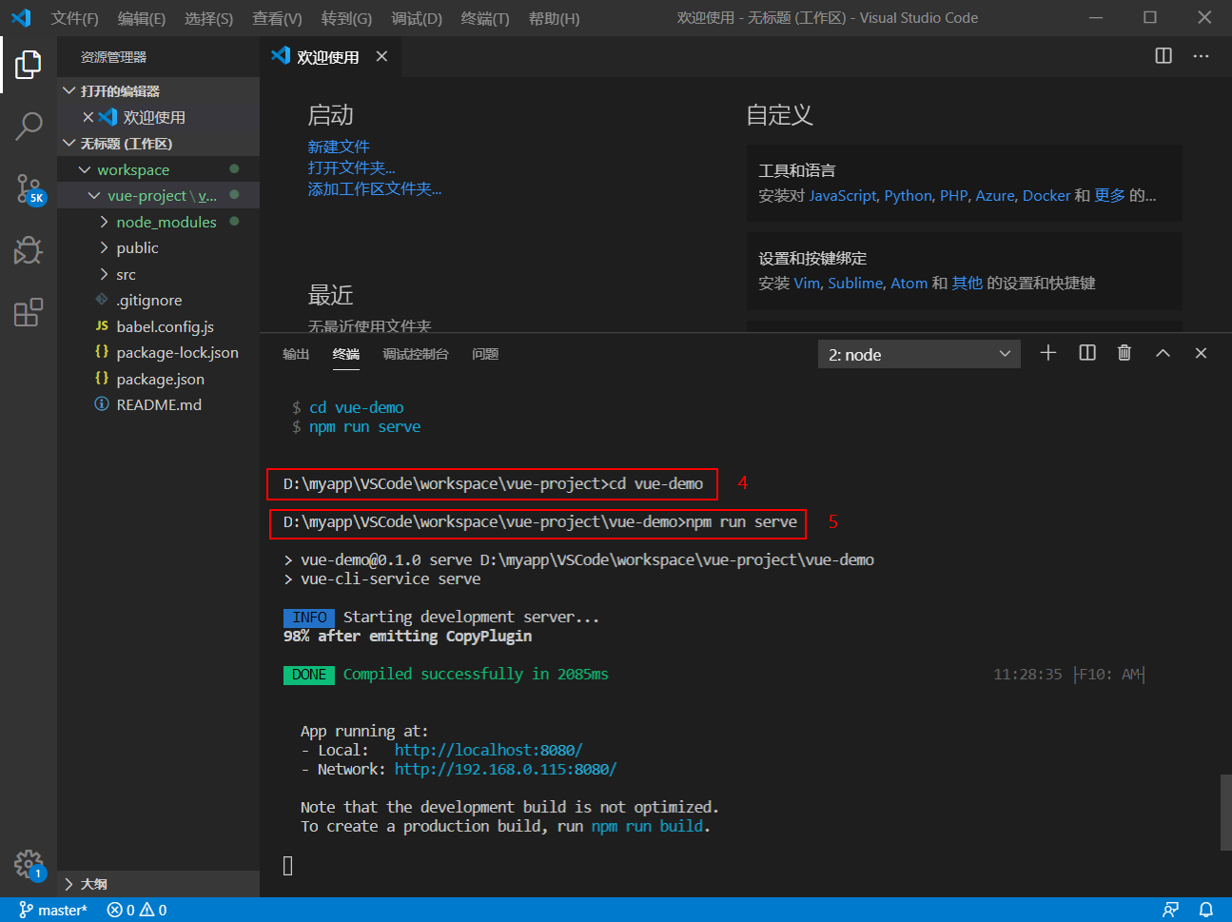Open the .gitignore file
This screenshot has height=922, width=1232.
[158, 300]
